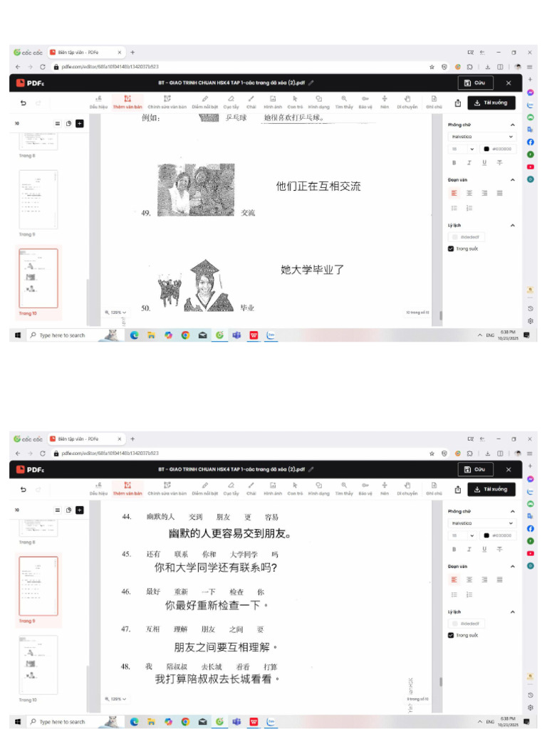Click Nén compress tool in question-49 window
This screenshot has width=547, height=729.
click(384, 102)
